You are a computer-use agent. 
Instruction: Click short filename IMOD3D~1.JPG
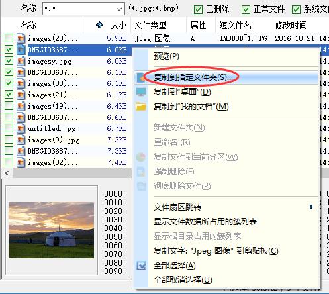tap(244, 38)
